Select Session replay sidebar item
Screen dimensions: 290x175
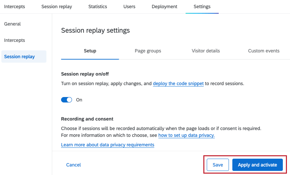coord(24,57)
